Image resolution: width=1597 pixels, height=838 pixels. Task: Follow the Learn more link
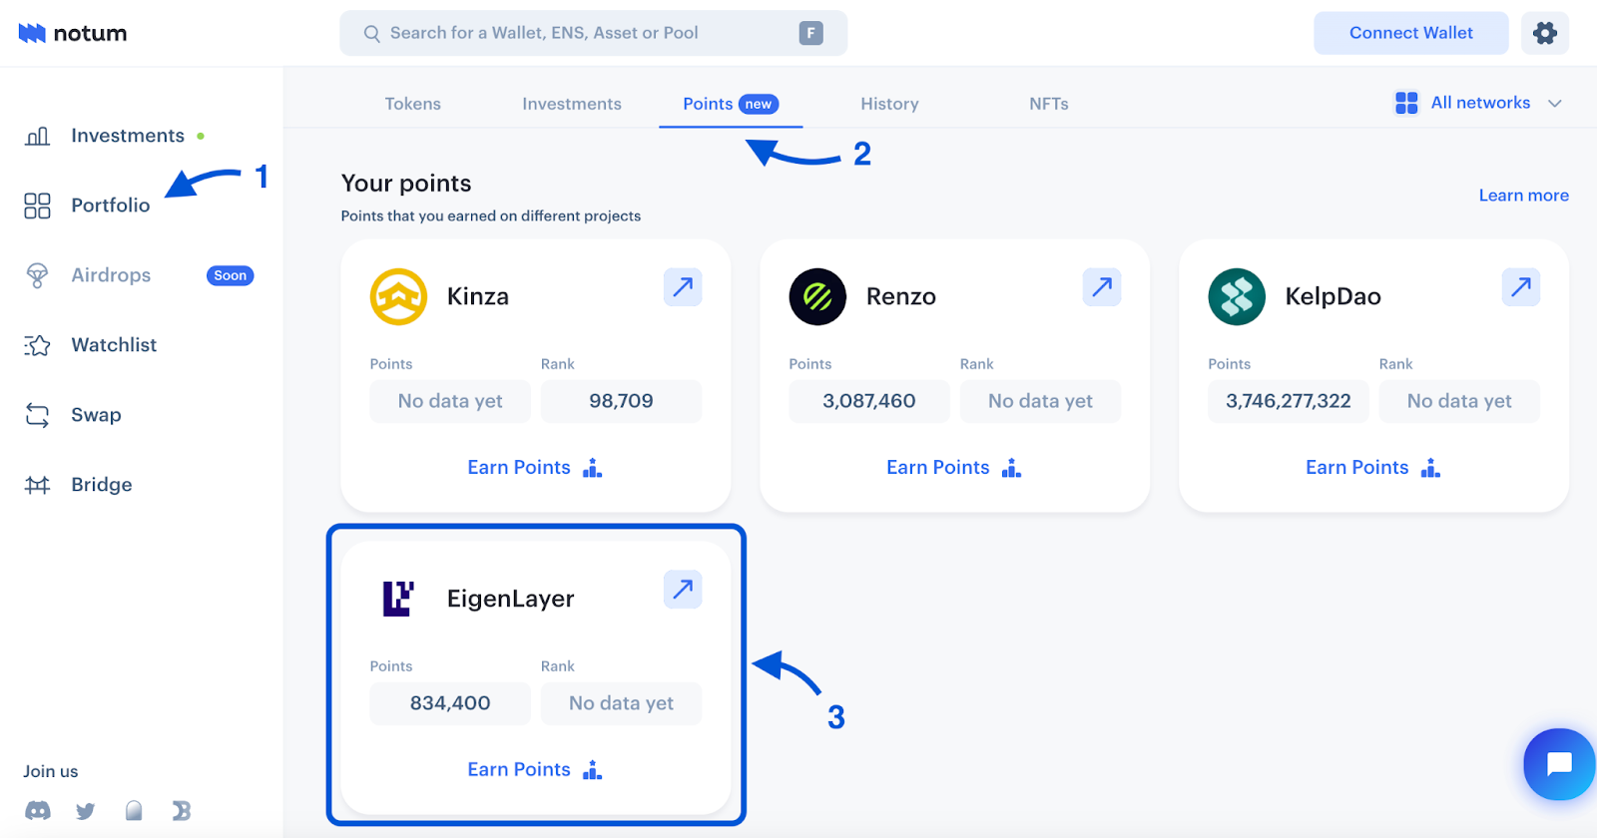click(1523, 196)
